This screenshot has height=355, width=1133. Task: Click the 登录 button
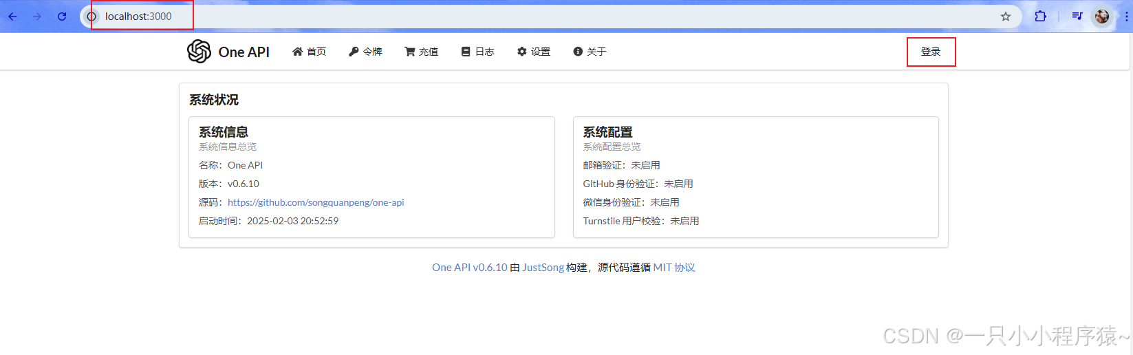(x=931, y=52)
